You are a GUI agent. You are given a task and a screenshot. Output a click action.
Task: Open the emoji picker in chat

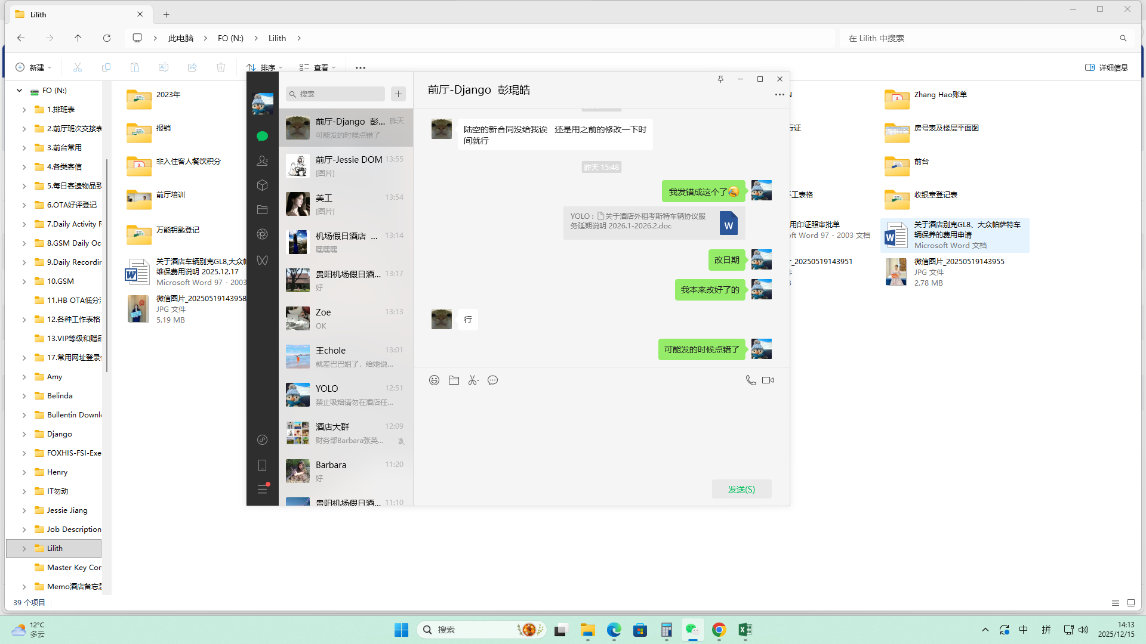click(434, 380)
